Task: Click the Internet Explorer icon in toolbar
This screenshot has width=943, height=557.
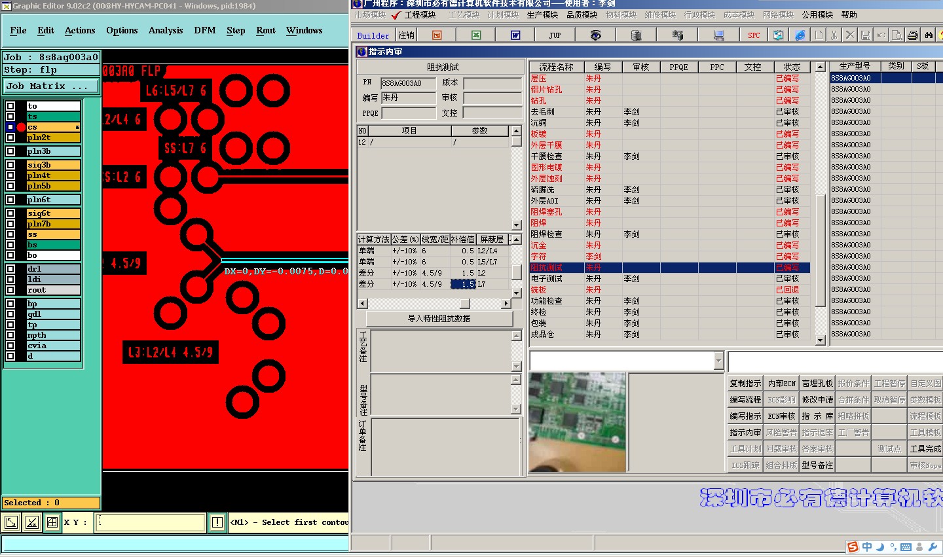Action: 800,35
